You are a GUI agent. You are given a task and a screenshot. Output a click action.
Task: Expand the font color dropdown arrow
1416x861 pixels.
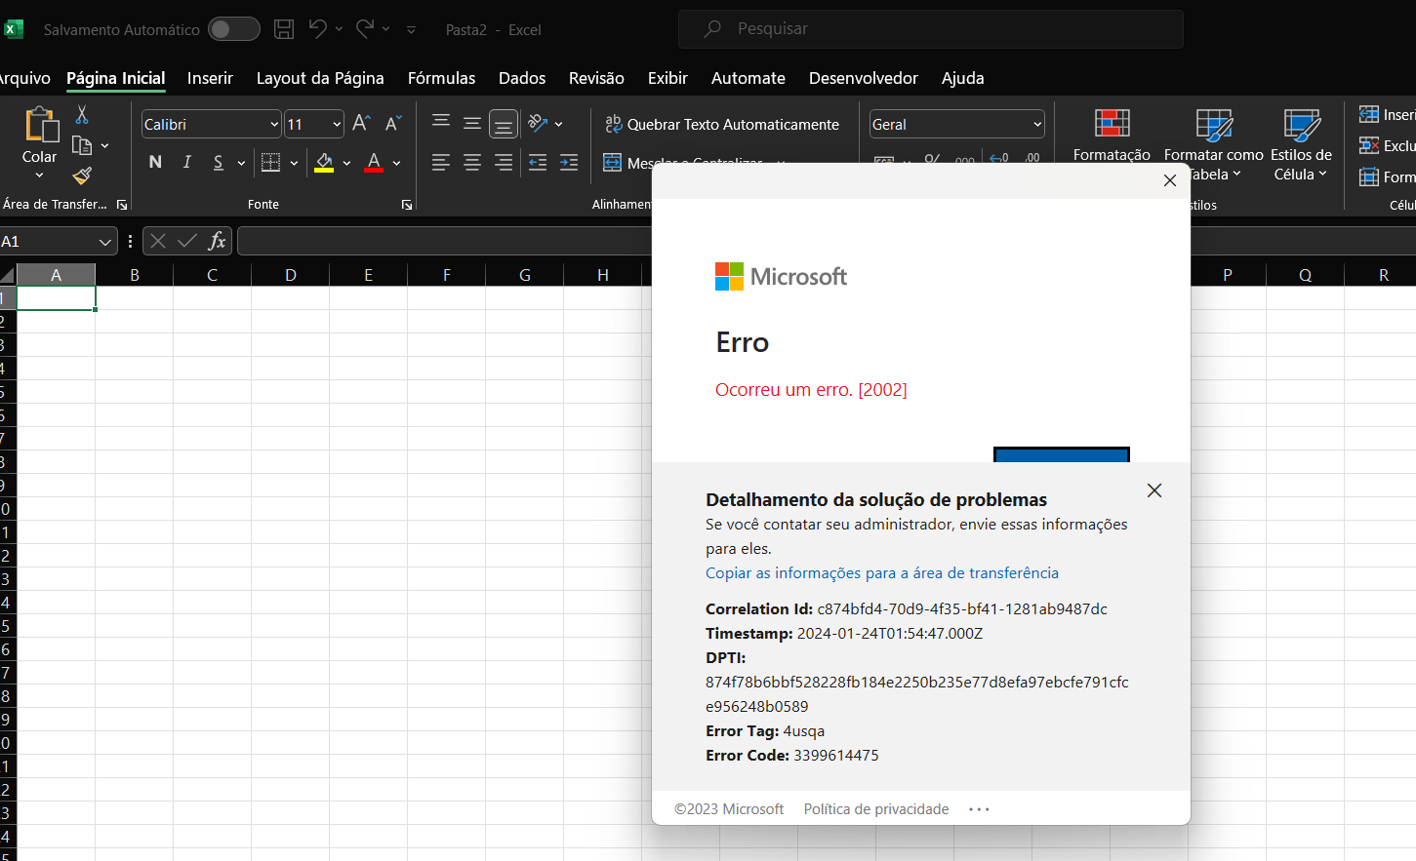click(397, 163)
